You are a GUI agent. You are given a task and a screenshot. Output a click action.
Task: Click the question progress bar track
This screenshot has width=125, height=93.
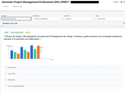(x=63, y=26)
